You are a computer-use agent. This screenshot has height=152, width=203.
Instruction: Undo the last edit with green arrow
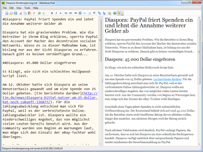[x=39, y=13]
